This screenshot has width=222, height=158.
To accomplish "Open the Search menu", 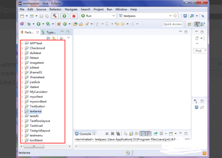I will 85,9.
